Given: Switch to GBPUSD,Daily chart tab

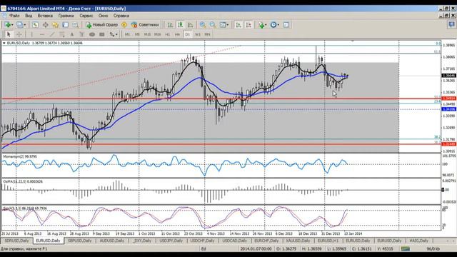Looking at the screenshot, I should coord(79,241).
